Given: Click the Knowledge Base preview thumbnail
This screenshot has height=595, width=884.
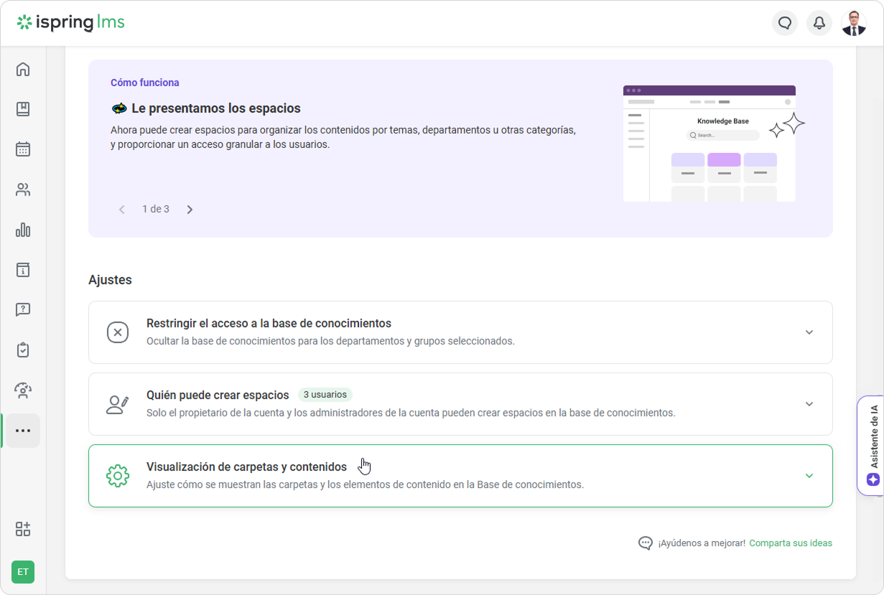Looking at the screenshot, I should [x=709, y=144].
